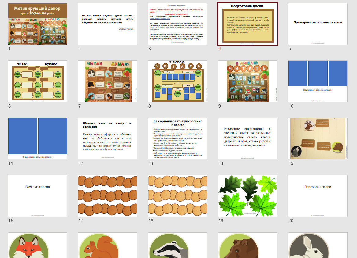Screen dimensions: 357x258
Task: Select slide 1 titled Мотивирующий декор
Action: click(x=38, y=24)
